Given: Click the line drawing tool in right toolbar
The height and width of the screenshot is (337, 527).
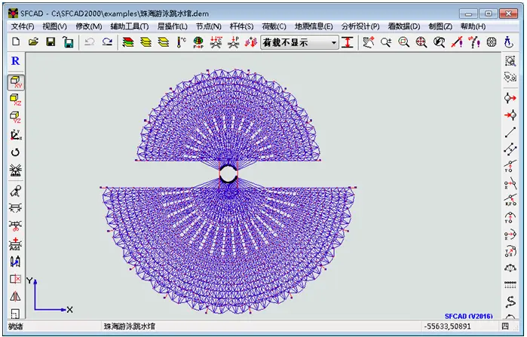Looking at the screenshot, I should tap(510, 132).
